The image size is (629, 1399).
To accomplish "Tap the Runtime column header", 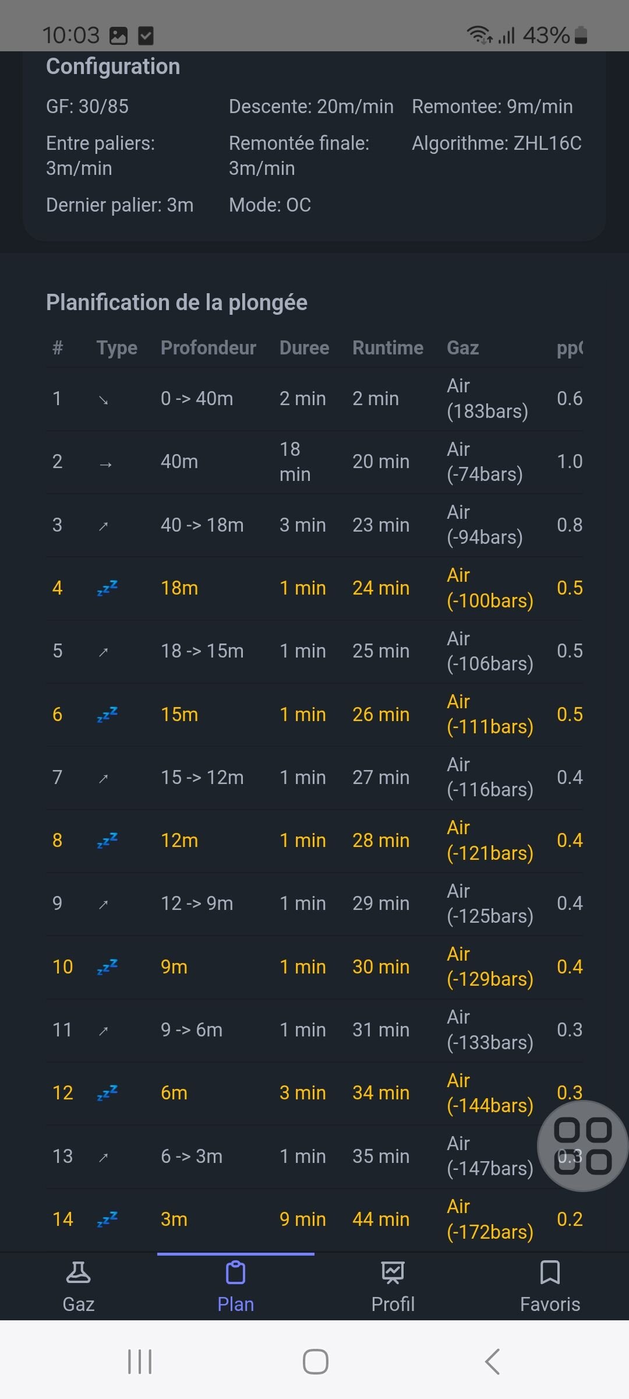I will 388,348.
